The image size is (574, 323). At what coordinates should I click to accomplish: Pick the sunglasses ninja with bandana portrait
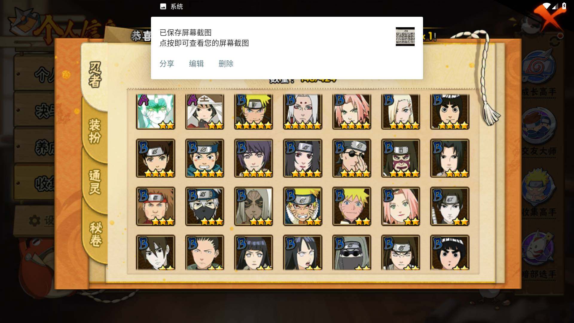(x=352, y=158)
